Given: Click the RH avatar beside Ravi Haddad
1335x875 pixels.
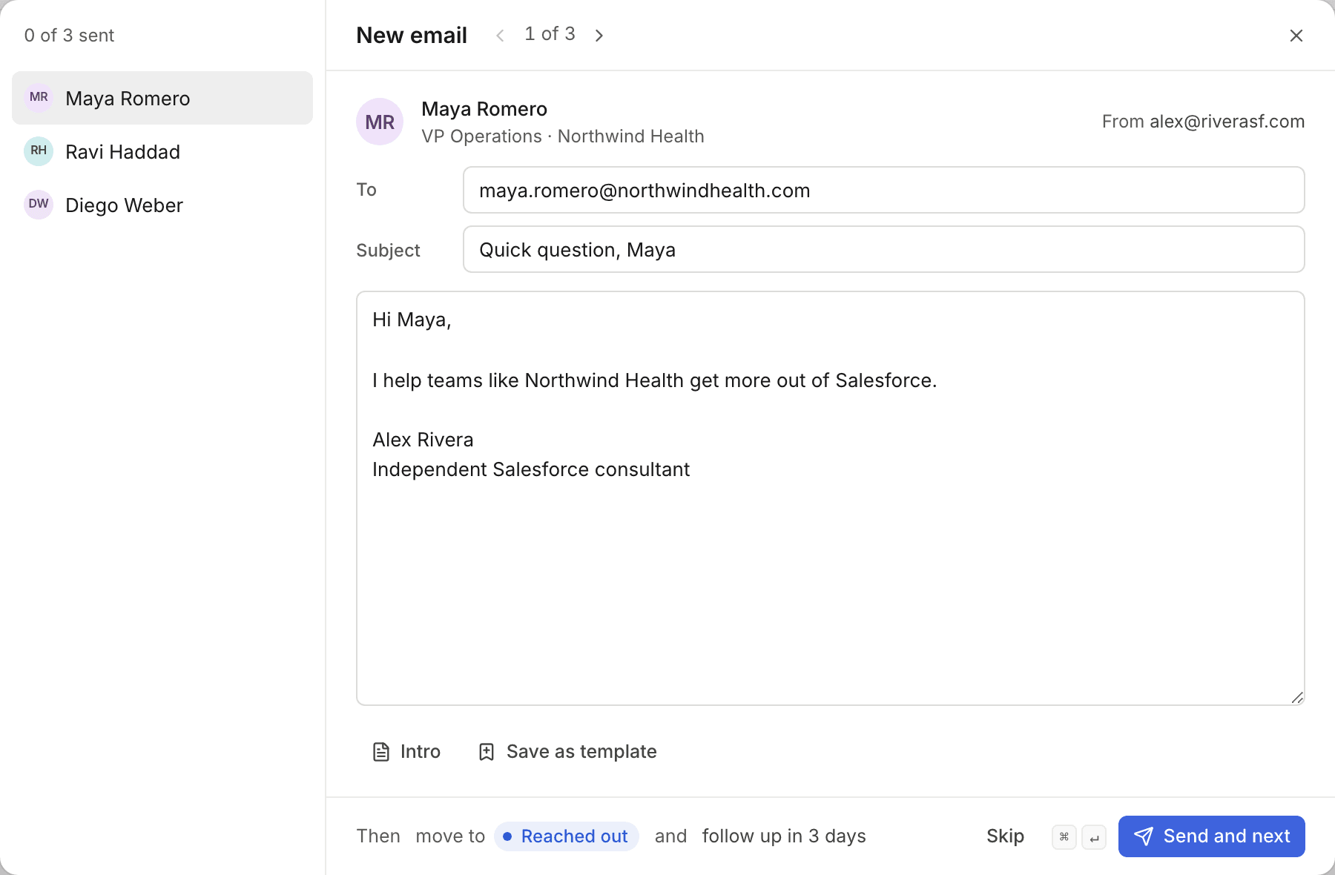Looking at the screenshot, I should point(39,151).
